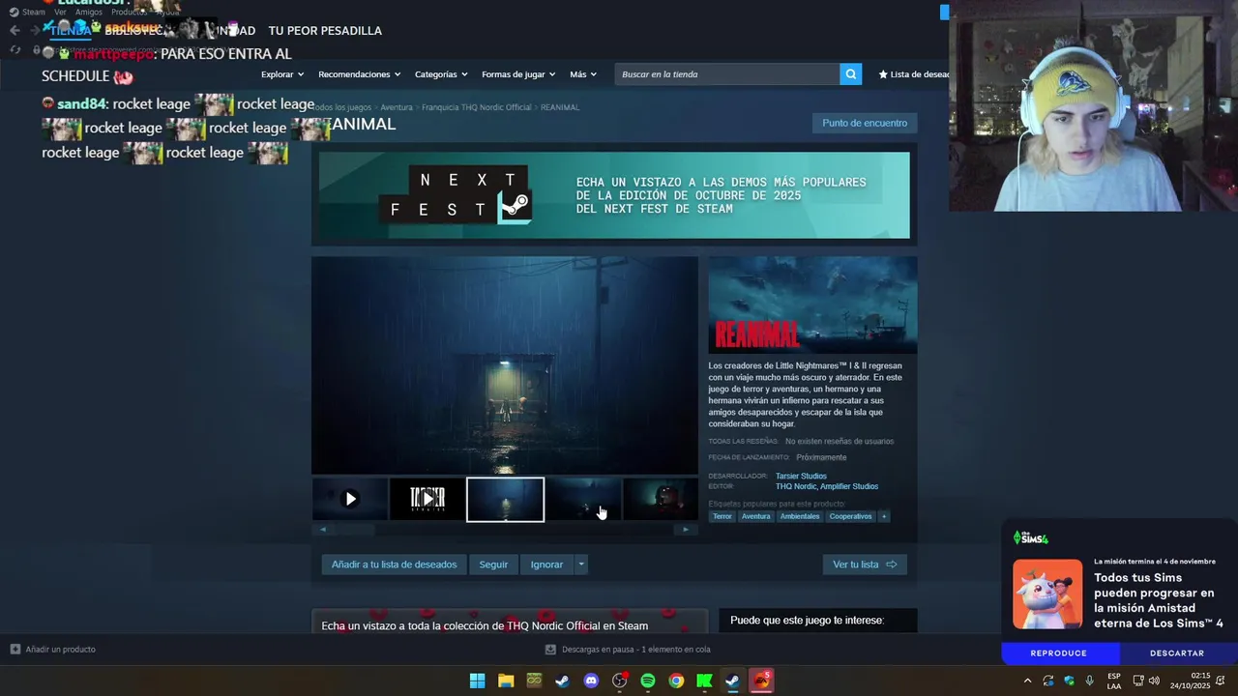The height and width of the screenshot is (696, 1238).
Task: Select the fifth red-lit screenshot thumbnail
Action: (x=660, y=499)
